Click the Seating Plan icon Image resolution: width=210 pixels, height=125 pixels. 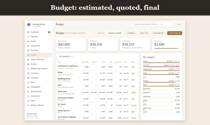pyautogui.click(x=28, y=46)
